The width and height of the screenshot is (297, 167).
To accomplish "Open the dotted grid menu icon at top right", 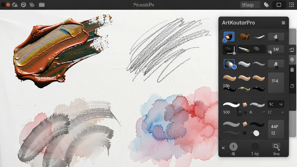I will [291, 5].
